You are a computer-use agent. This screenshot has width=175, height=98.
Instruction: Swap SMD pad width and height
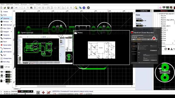[8, 84]
